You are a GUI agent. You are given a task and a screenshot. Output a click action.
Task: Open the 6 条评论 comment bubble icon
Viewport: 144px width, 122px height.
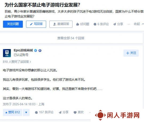pos(95,24)
